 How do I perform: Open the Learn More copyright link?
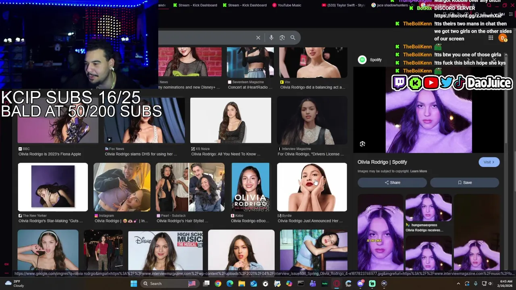coord(418,171)
